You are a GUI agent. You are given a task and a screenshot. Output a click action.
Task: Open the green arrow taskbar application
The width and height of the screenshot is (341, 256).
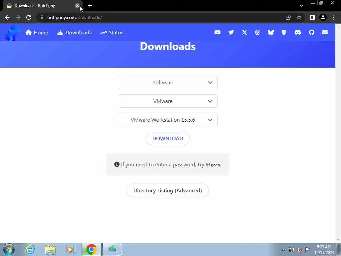click(112, 249)
